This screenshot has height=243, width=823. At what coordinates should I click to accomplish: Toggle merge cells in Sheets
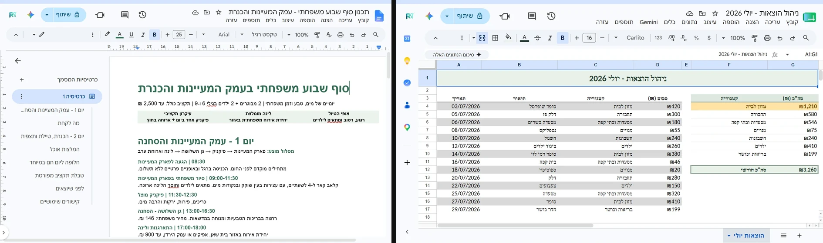(x=482, y=38)
